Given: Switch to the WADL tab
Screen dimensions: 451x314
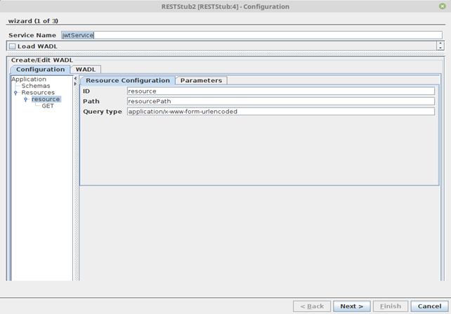Looking at the screenshot, I should 86,70.
